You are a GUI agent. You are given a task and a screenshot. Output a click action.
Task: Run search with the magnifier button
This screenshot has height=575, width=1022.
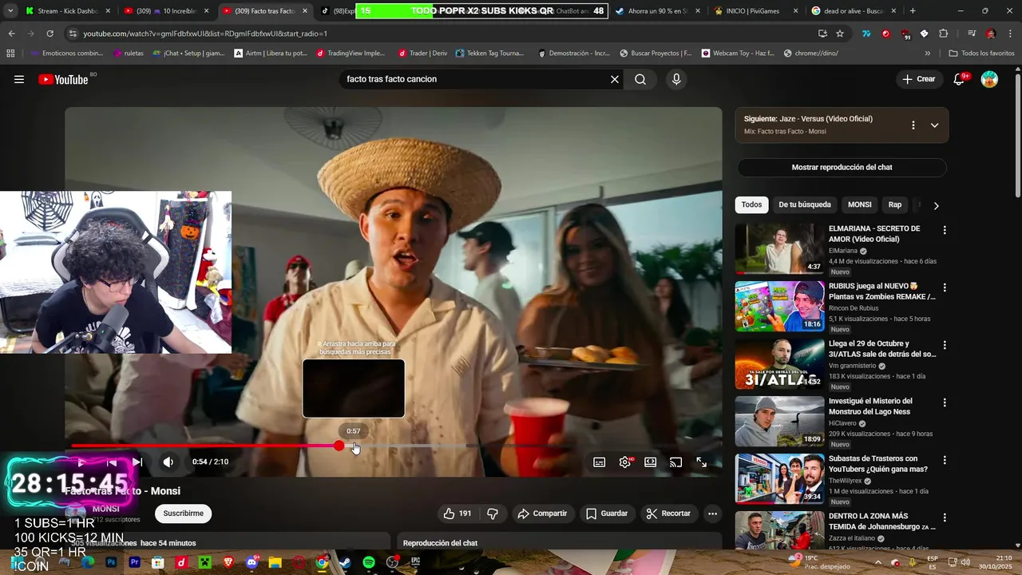(x=640, y=79)
